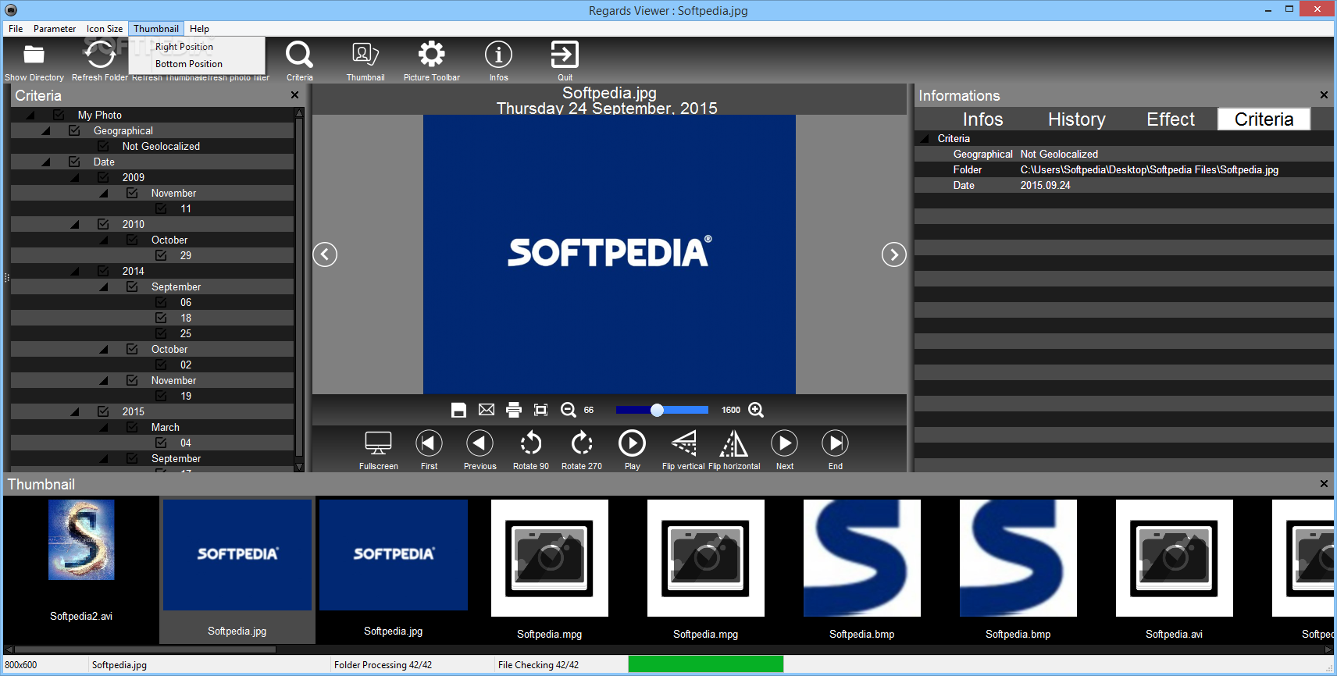Collapse the 2009 tree node
1337x676 pixels.
[x=75, y=178]
